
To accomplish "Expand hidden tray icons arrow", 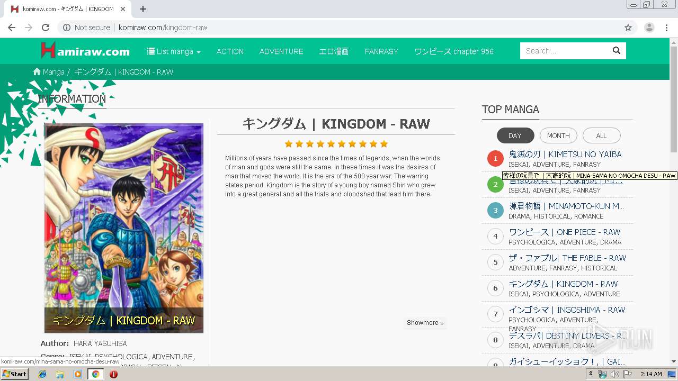I will pyautogui.click(x=591, y=374).
